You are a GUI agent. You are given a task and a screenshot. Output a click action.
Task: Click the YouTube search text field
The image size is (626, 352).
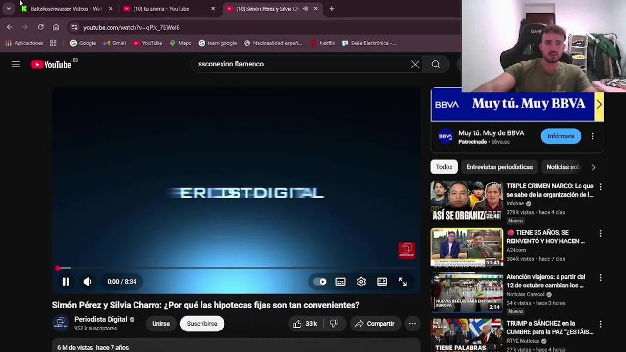tap(301, 64)
